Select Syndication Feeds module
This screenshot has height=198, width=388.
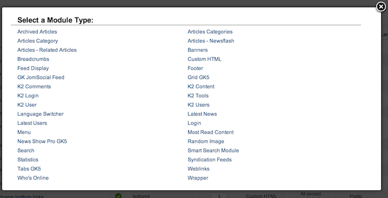coord(210,159)
